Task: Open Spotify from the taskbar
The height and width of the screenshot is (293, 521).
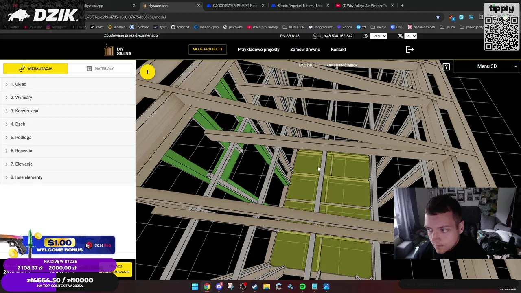Action: [x=302, y=286]
